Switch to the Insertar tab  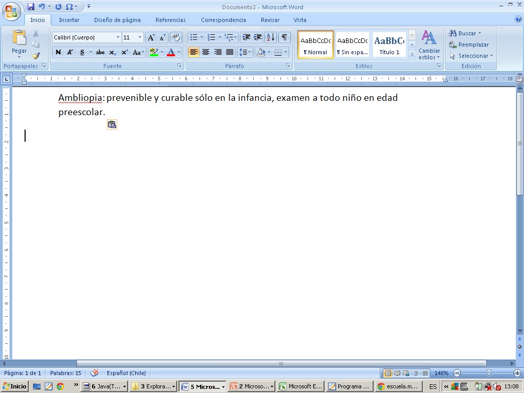coord(69,20)
